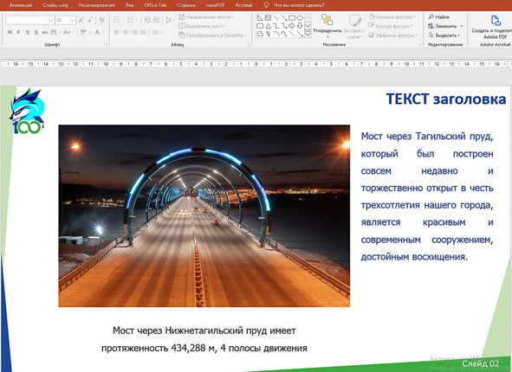Switch to the Рецензирование tab
This screenshot has height=372, width=512.
coord(97,5)
